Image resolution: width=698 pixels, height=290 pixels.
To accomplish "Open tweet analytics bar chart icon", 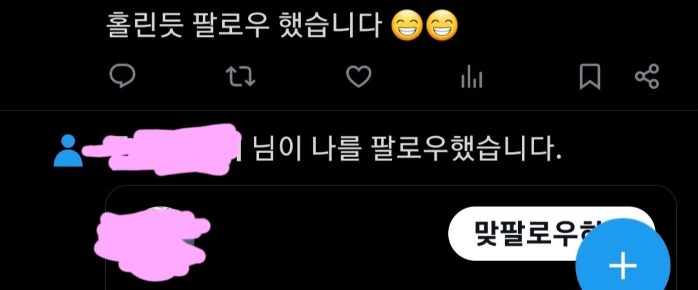I will pos(471,76).
